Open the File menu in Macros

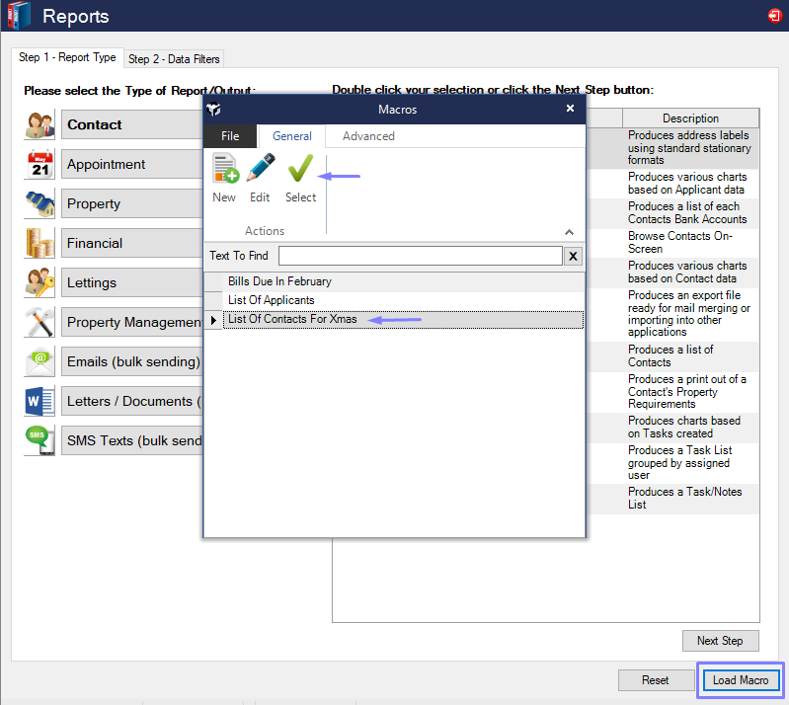click(230, 136)
